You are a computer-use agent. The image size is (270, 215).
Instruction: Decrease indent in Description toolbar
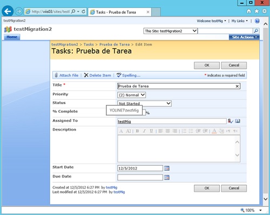pyautogui.click(x=198, y=131)
